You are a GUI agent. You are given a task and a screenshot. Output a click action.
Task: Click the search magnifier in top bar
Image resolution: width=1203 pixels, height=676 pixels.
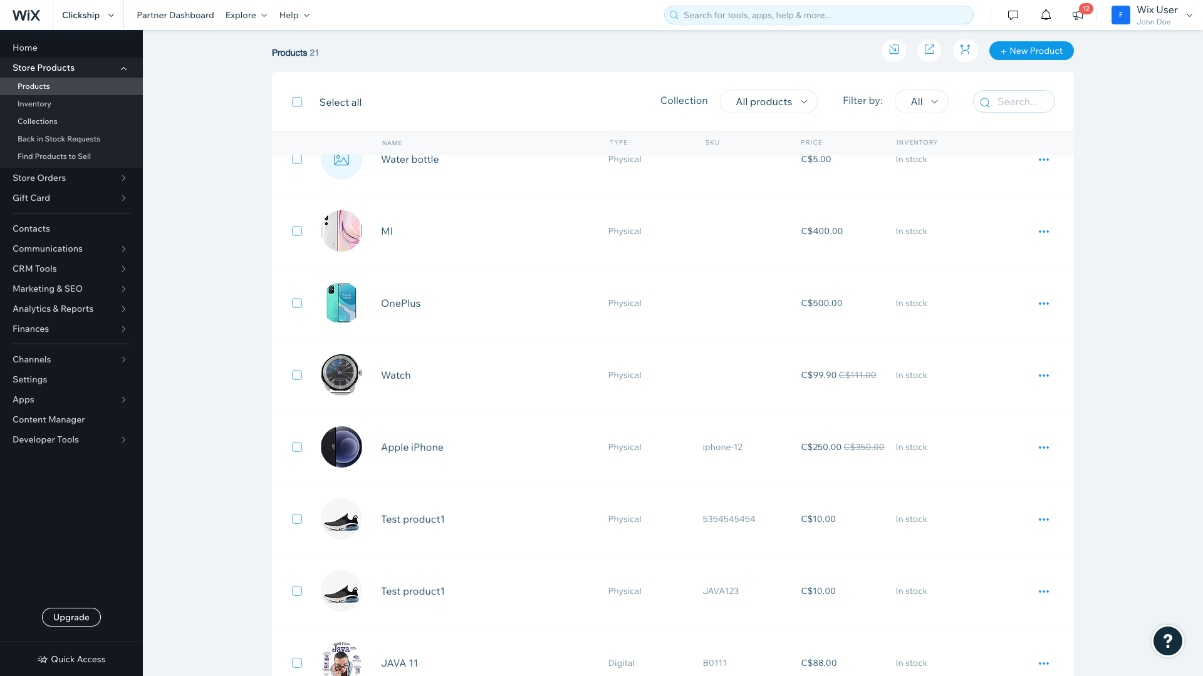tap(674, 15)
